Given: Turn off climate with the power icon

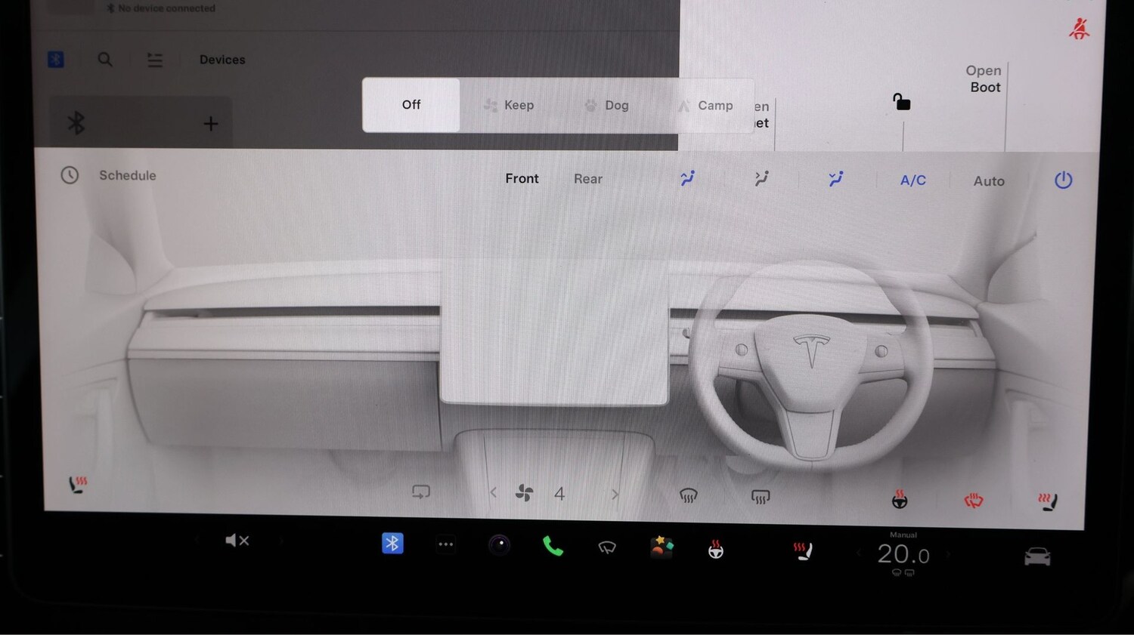Looking at the screenshot, I should (x=1063, y=180).
